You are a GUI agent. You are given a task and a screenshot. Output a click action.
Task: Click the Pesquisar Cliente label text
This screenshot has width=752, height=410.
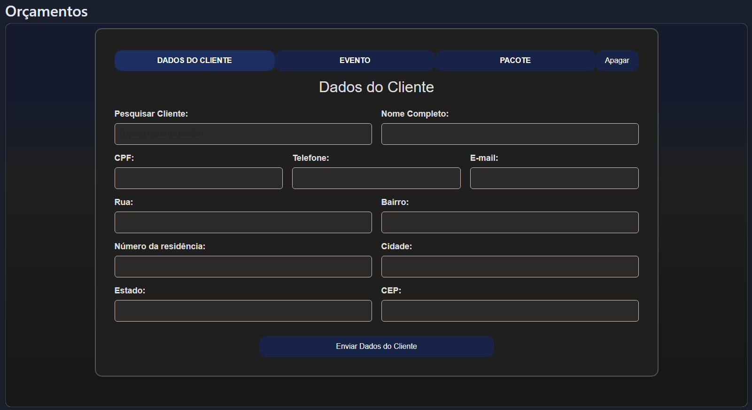pyautogui.click(x=151, y=114)
